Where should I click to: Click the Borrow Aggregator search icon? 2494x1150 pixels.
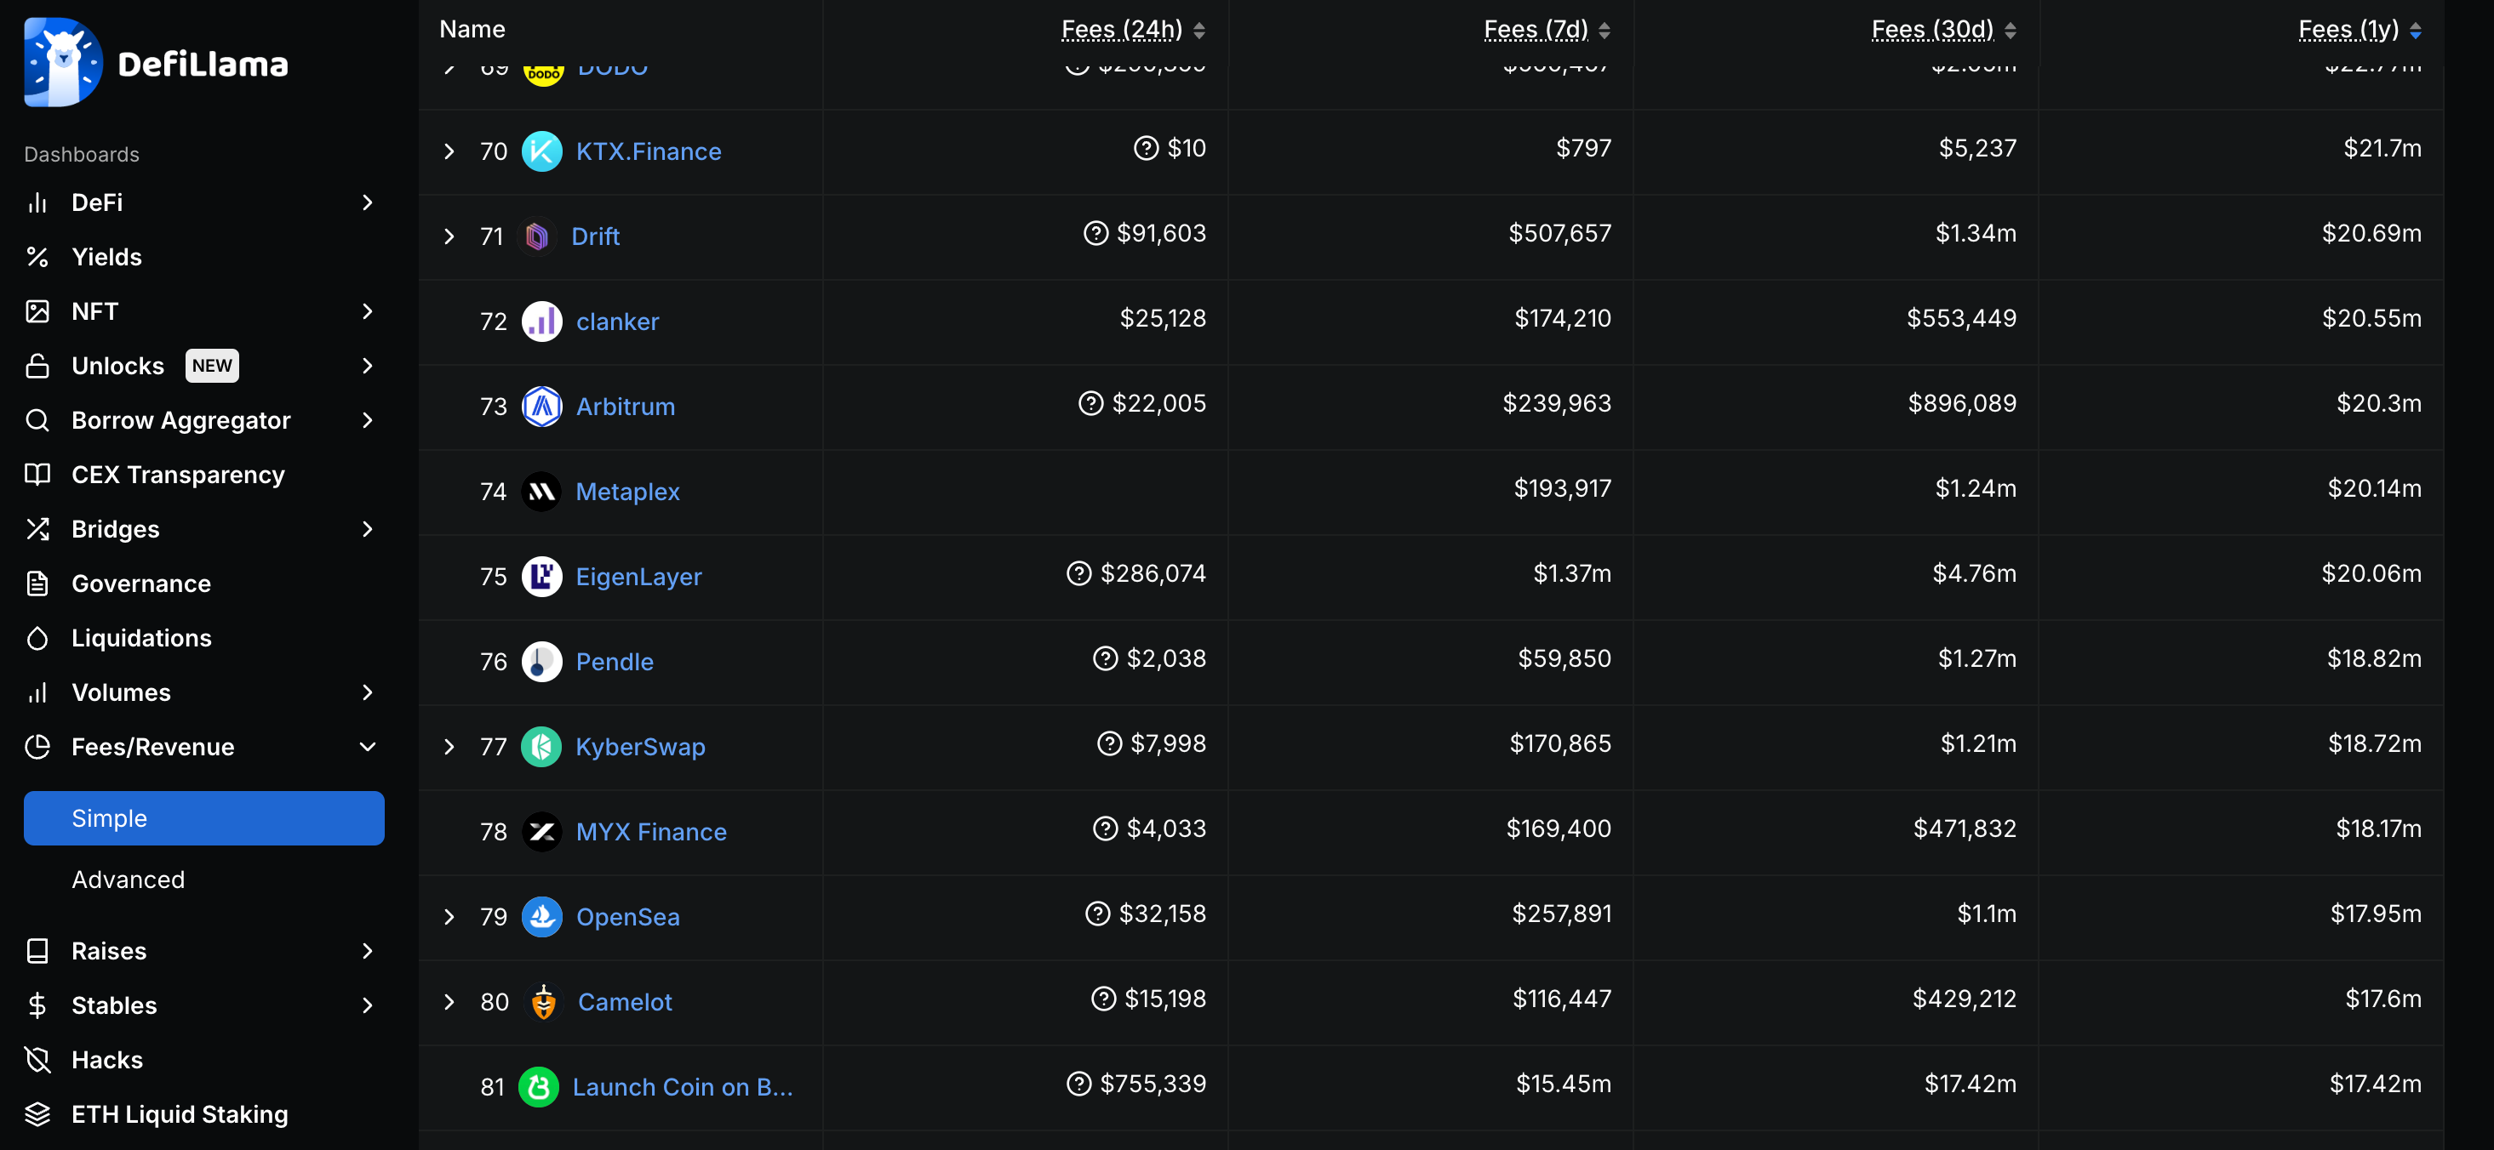point(37,419)
